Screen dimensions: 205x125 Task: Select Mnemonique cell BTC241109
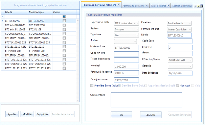[x=40, y=29]
